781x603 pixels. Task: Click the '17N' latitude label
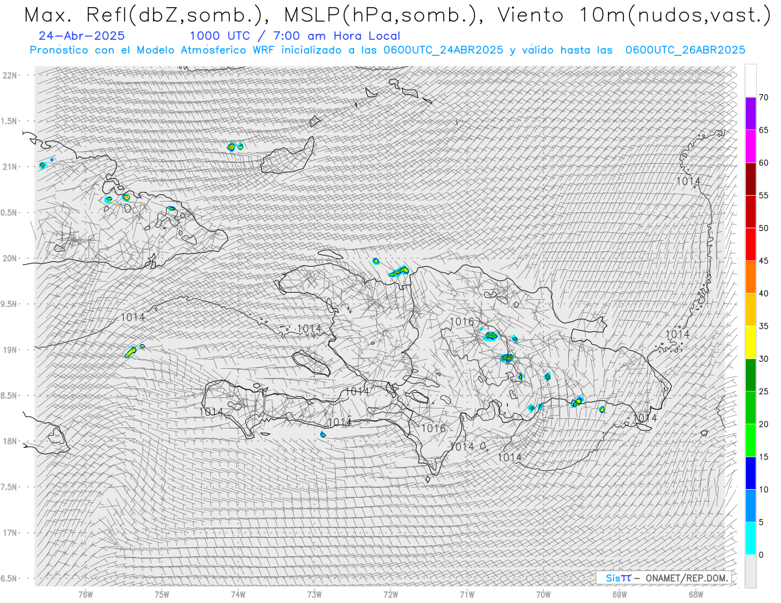pos(9,533)
